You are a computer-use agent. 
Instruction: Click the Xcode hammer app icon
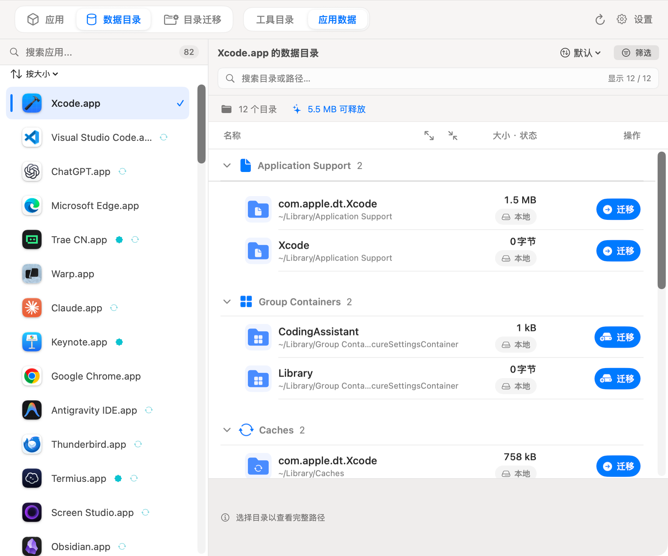pos(32,103)
